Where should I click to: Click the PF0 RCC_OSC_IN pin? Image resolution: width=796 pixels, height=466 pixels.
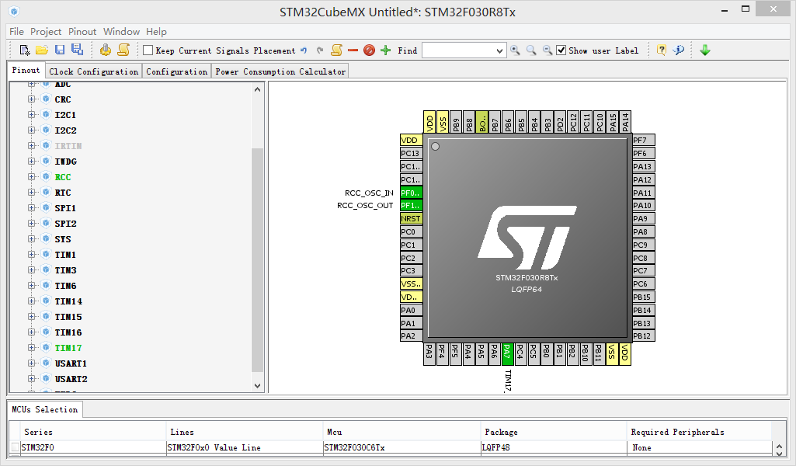(411, 193)
